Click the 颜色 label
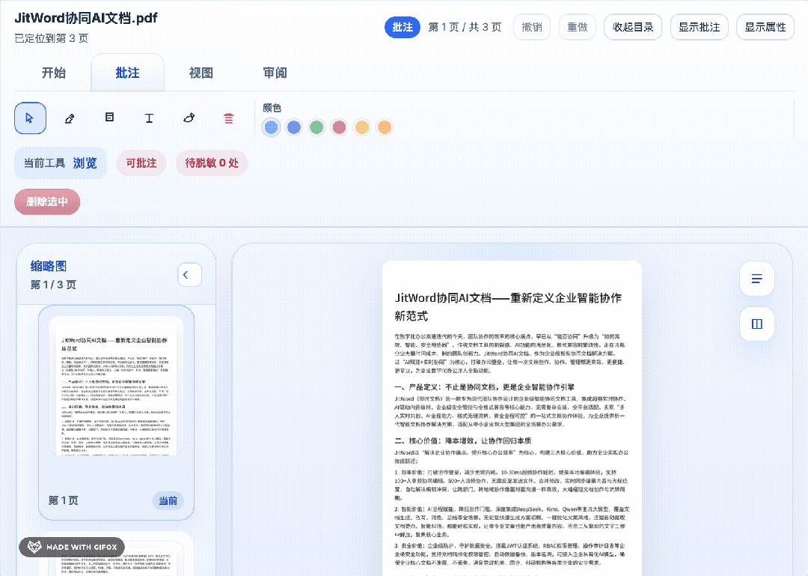The height and width of the screenshot is (576, 808). pyautogui.click(x=272, y=108)
